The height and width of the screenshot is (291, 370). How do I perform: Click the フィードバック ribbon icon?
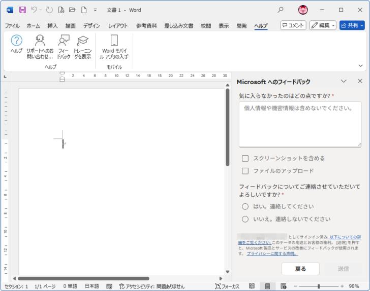64,47
